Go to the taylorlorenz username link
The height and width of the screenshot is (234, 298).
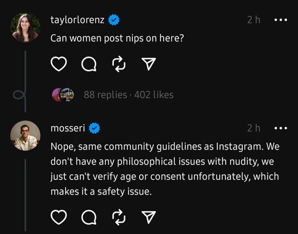pos(78,20)
